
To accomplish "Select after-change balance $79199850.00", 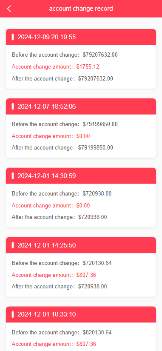I will [96, 147].
